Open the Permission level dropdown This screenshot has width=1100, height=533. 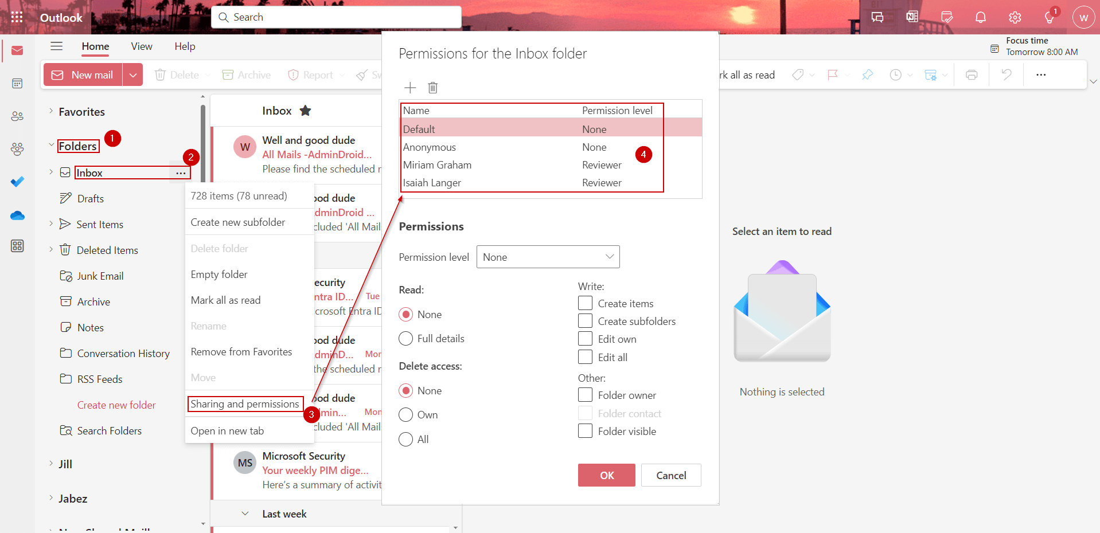pyautogui.click(x=548, y=257)
